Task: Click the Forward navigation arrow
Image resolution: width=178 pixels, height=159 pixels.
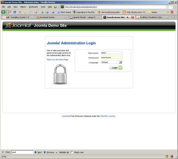Action: click(x=7, y=12)
